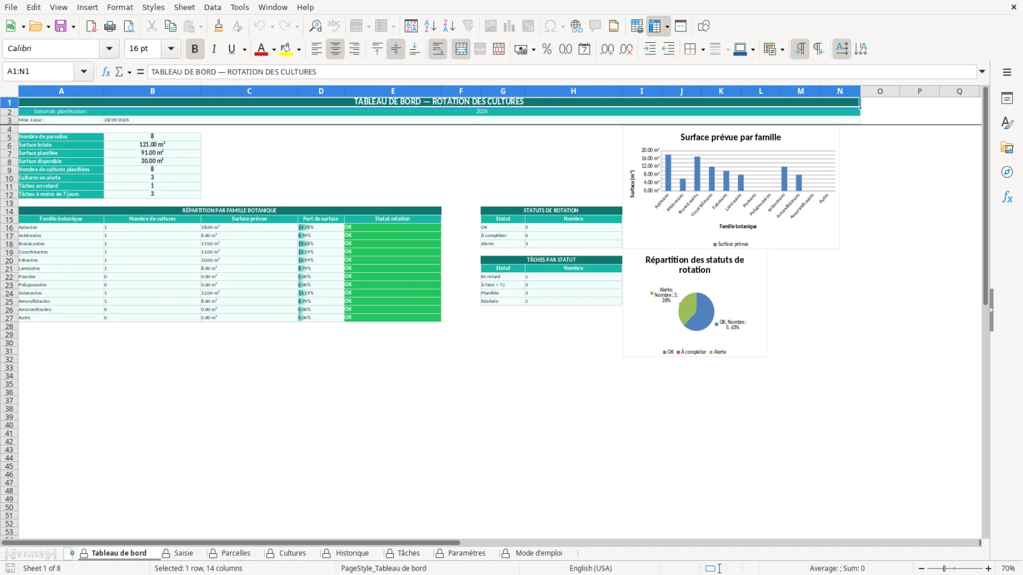Click the PageStyle_Tableau de bord status entry
The width and height of the screenshot is (1023, 575).
click(x=384, y=568)
